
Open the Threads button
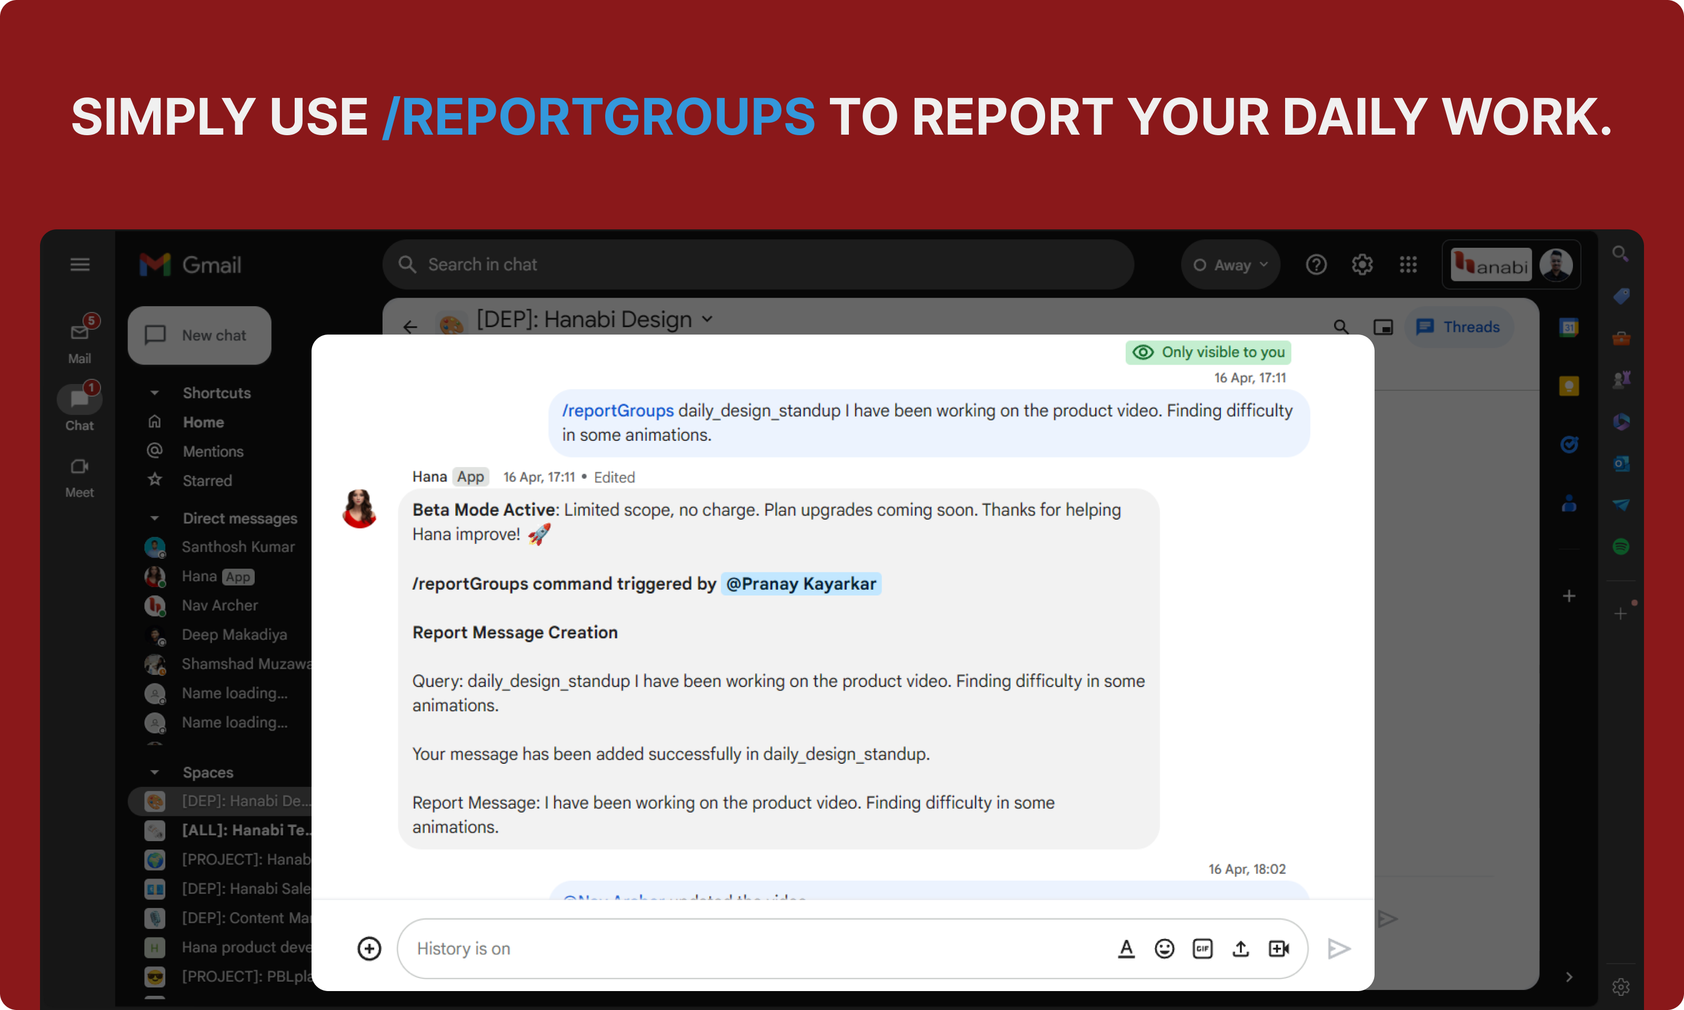coord(1458,327)
